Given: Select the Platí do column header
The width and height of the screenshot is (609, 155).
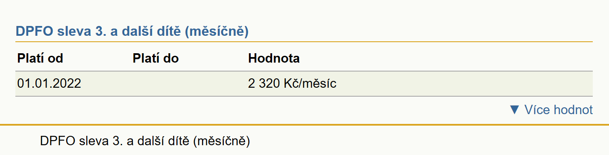Looking at the screenshot, I should [x=155, y=58].
